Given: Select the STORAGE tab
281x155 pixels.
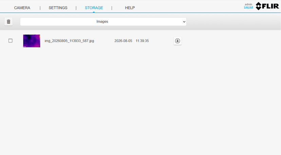Looking at the screenshot, I should [x=94, y=8].
